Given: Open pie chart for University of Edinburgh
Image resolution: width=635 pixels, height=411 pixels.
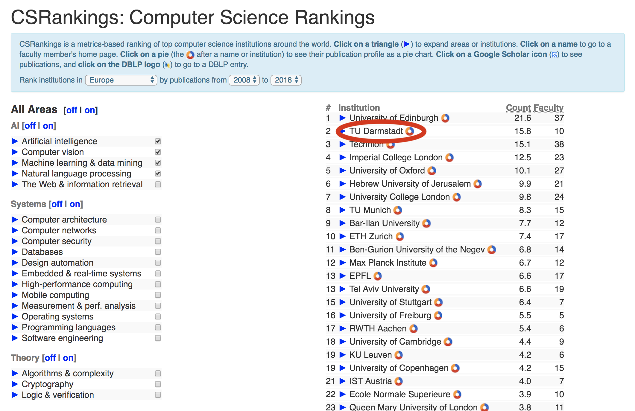Looking at the screenshot, I should click(445, 118).
